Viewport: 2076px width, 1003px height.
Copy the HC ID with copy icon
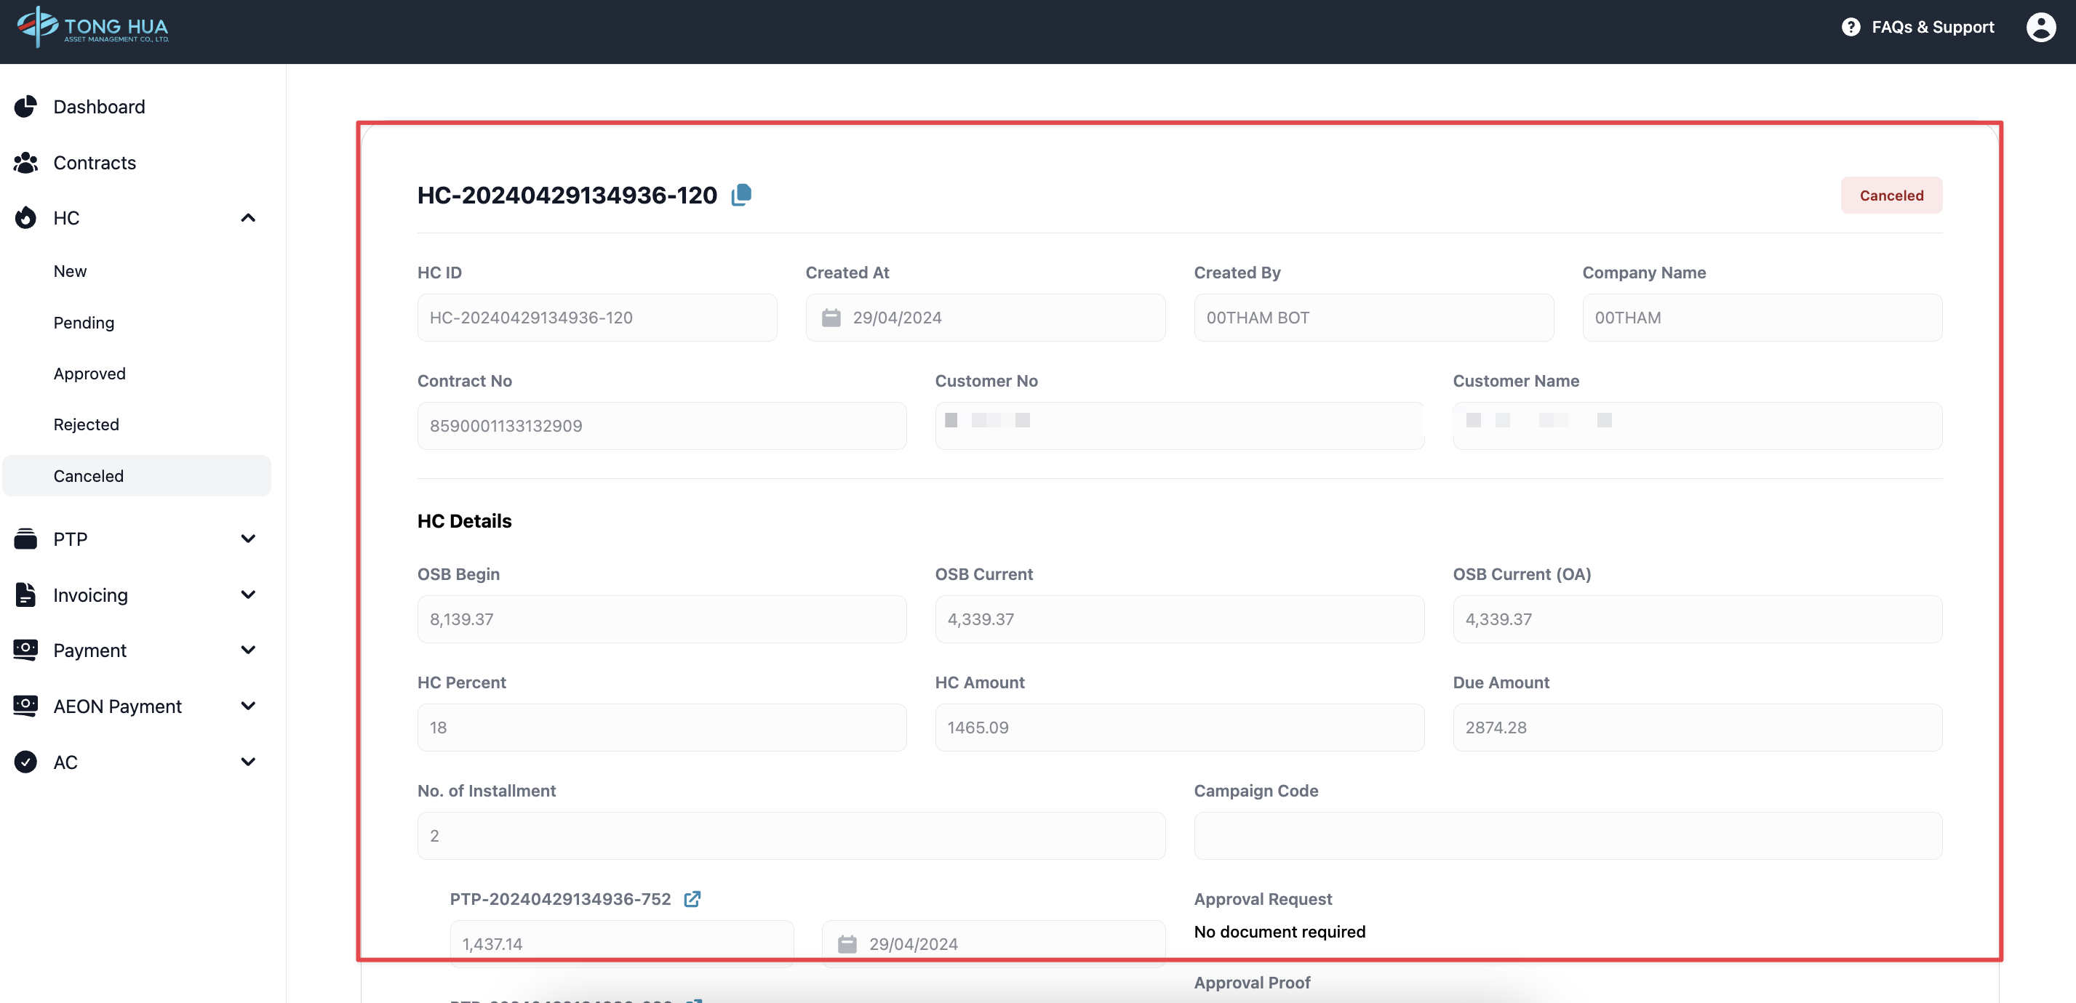click(x=740, y=195)
